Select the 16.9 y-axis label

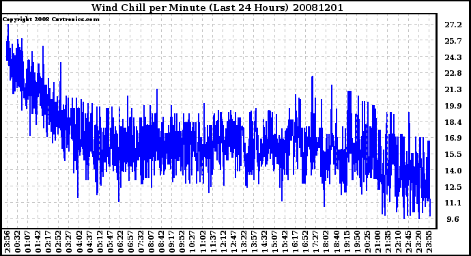453,138
